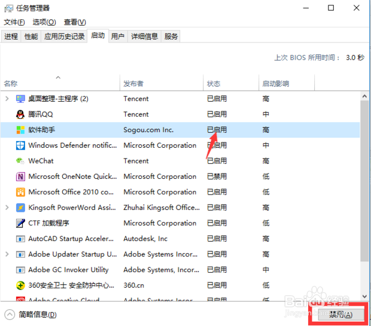
Task: Maximize the 任务管理器 window
Action: pos(331,8)
